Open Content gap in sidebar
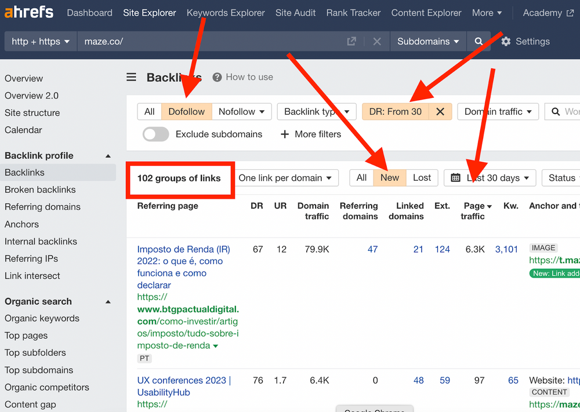Screen dimensions: 580x412 coord(30,404)
